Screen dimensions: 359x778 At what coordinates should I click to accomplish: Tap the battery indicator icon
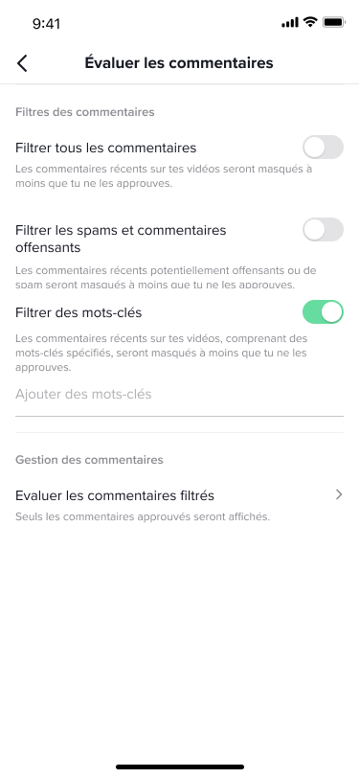(x=334, y=22)
